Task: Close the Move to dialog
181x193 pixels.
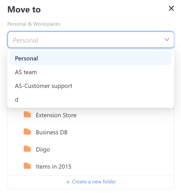Action: [171, 8]
